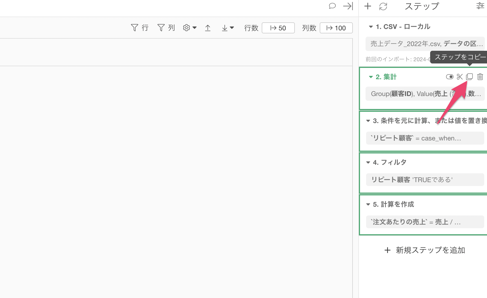487x298 pixels.
Task: Click the 列数 label
Action: point(309,28)
